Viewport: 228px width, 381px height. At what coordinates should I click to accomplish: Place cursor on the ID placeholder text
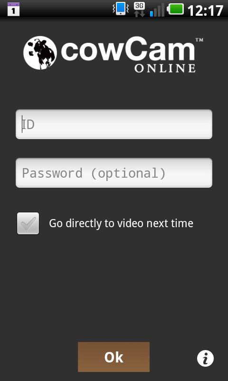point(28,125)
